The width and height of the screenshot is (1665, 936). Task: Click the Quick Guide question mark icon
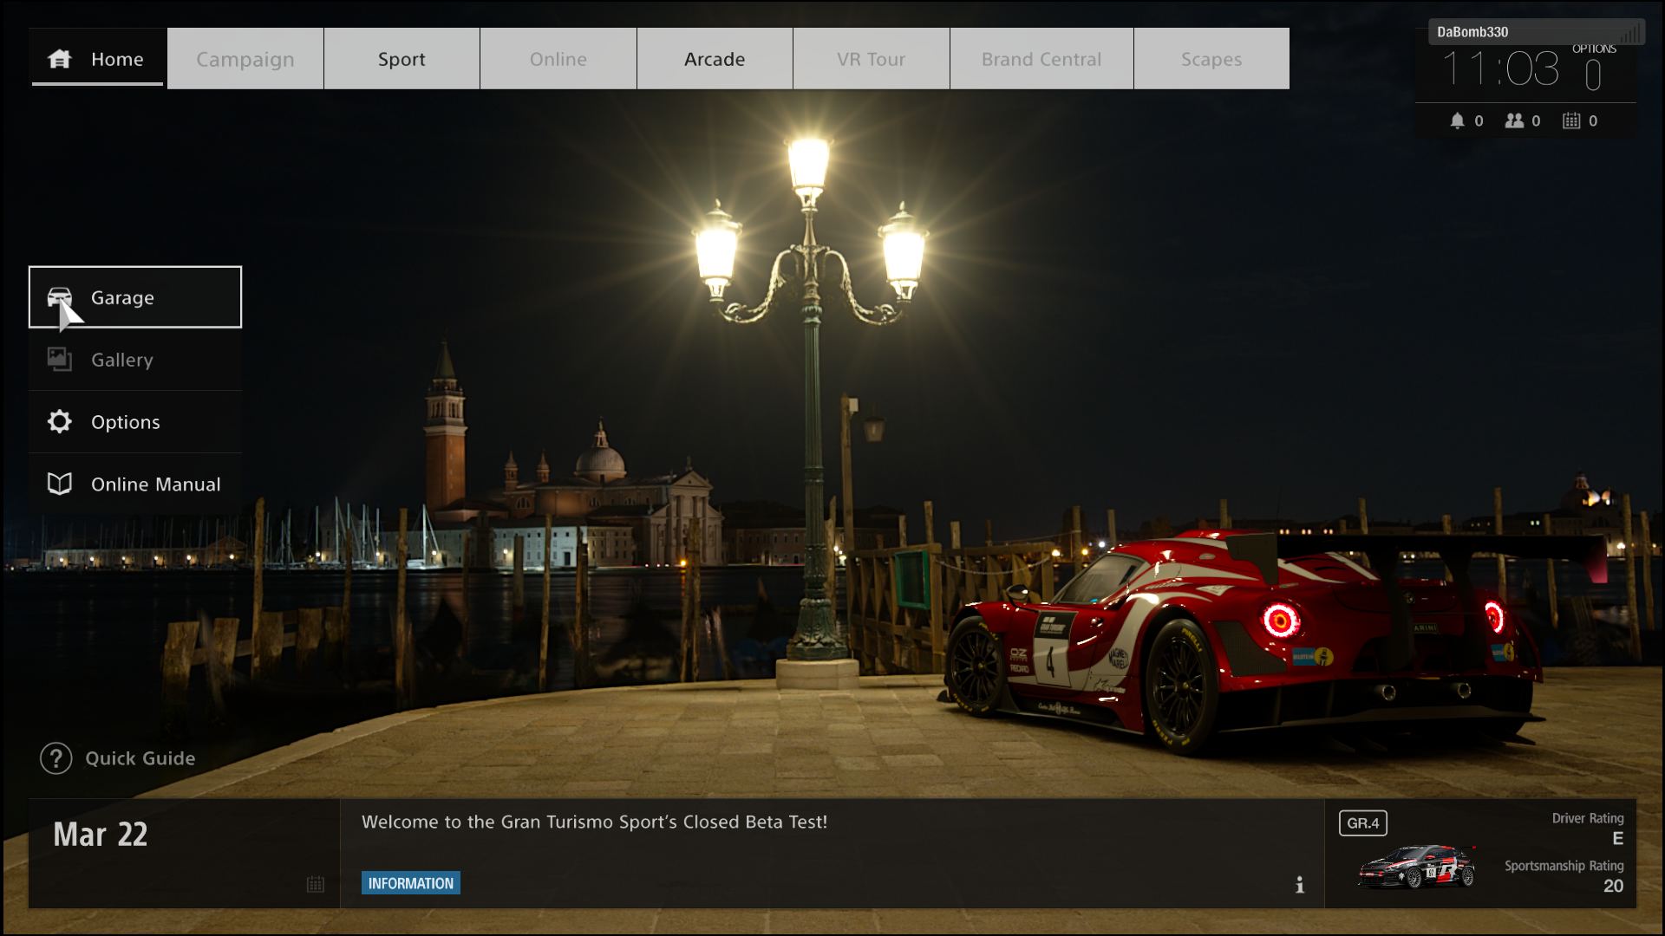[x=55, y=758]
